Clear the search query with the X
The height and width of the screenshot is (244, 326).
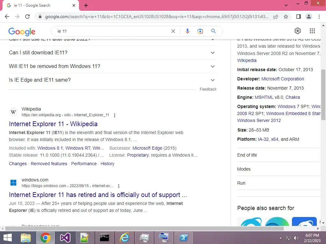click(173, 31)
